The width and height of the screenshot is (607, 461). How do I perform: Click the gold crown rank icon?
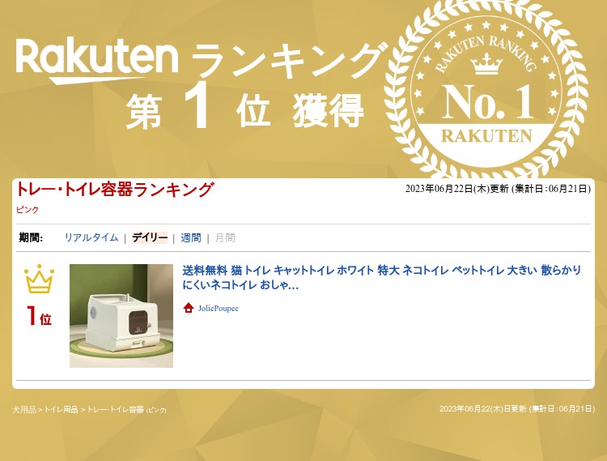pos(39,279)
